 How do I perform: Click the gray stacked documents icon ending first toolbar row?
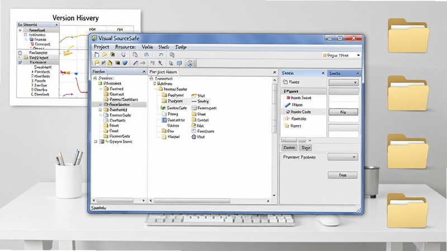172,55
